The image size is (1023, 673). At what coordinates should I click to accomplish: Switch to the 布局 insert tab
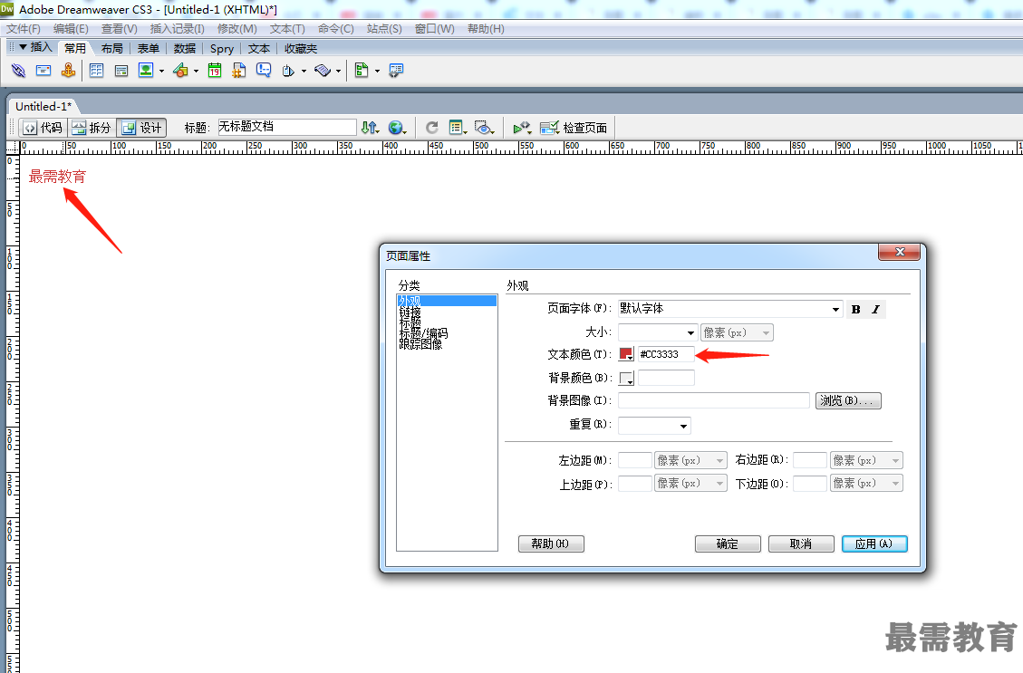112,48
